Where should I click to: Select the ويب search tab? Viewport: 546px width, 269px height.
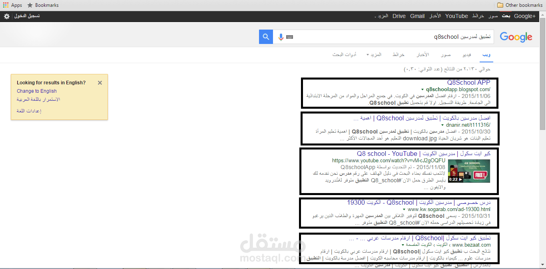coord(486,54)
